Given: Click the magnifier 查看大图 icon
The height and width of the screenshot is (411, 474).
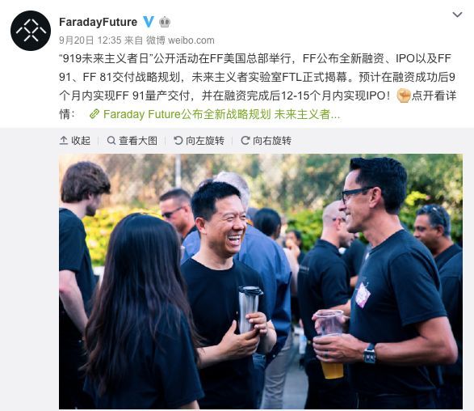Looking at the screenshot, I should click(111, 140).
